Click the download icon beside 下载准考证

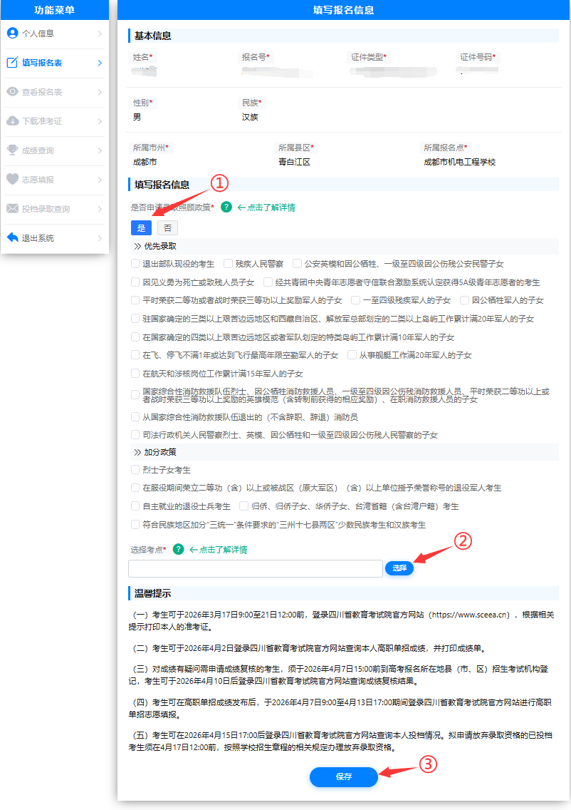click(x=11, y=121)
